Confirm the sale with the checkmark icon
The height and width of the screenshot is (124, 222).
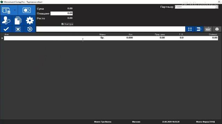6,29
